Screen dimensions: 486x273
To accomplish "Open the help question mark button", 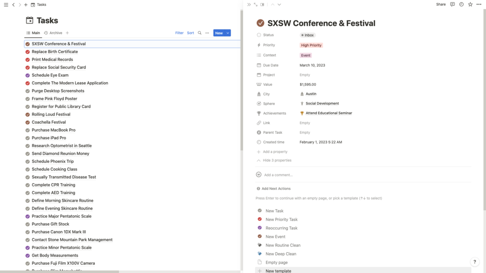I will 474,262.
